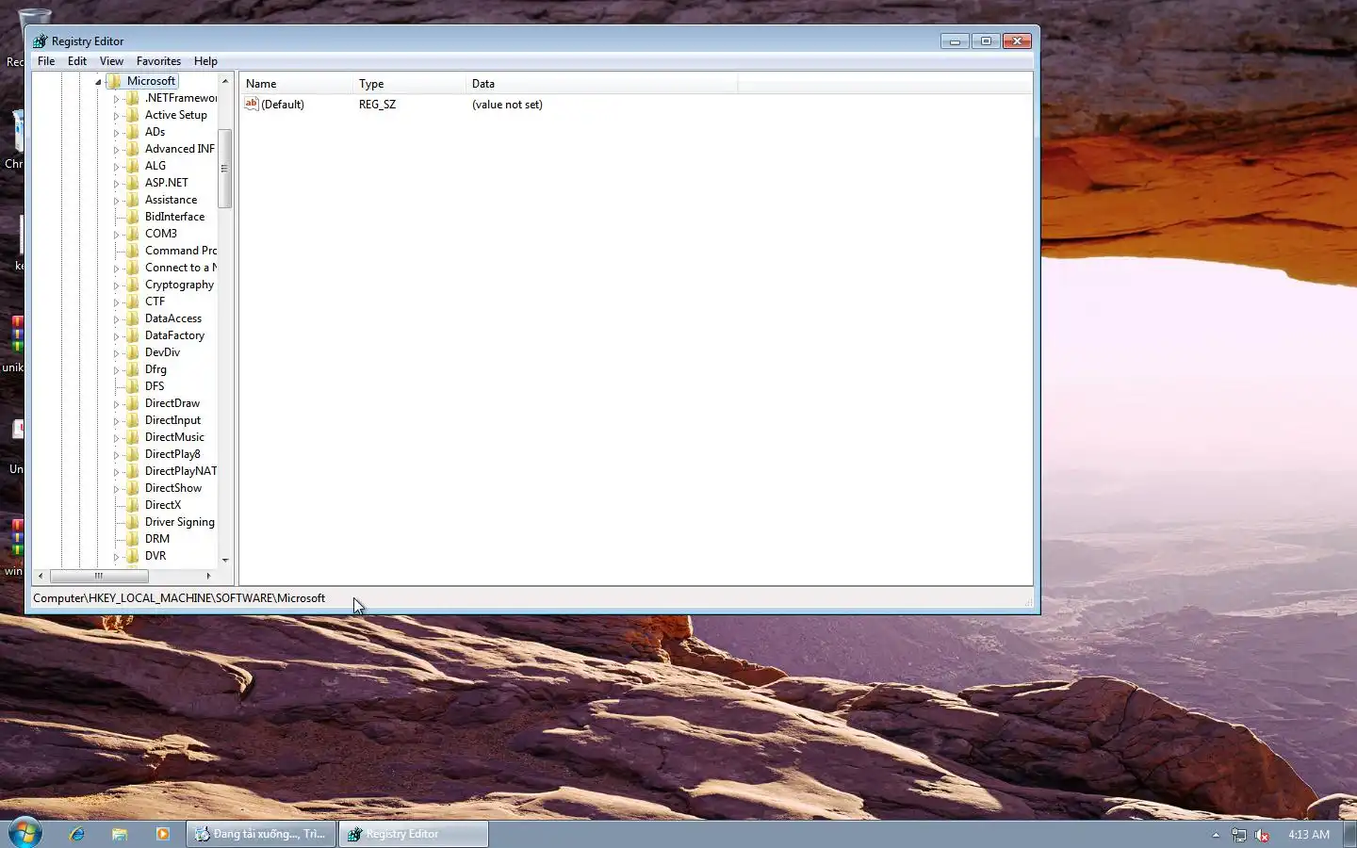Sort values by Data column header
Image resolution: width=1357 pixels, height=848 pixels.
[x=601, y=84]
